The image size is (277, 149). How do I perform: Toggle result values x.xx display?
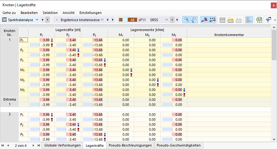[x=212, y=20]
